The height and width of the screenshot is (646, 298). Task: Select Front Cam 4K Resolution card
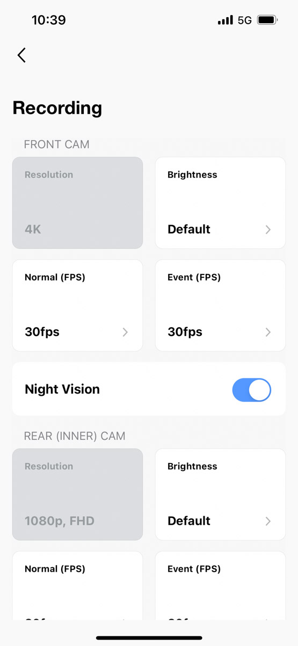pos(77,203)
